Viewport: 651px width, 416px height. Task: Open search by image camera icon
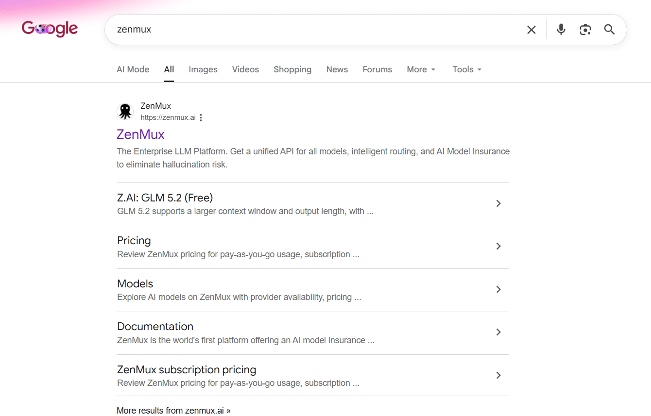tap(585, 30)
